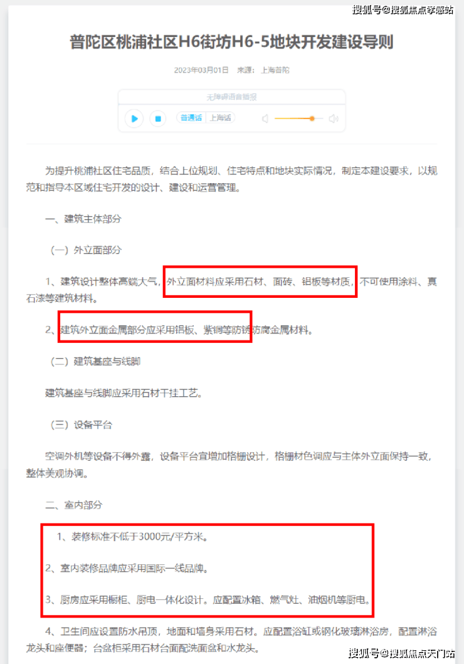Image resolution: width=464 pixels, height=664 pixels.
Task: Click the low-volume speaker icon
Action: [265, 119]
